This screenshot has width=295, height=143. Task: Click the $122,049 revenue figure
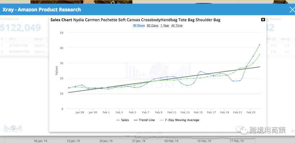20,28
